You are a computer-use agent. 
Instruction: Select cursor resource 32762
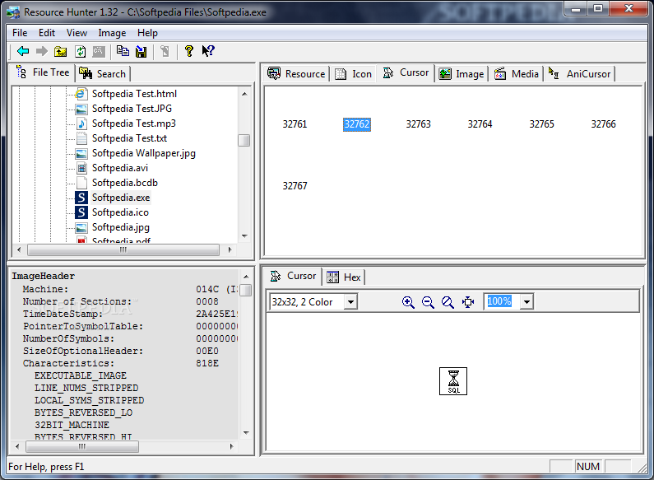(356, 124)
